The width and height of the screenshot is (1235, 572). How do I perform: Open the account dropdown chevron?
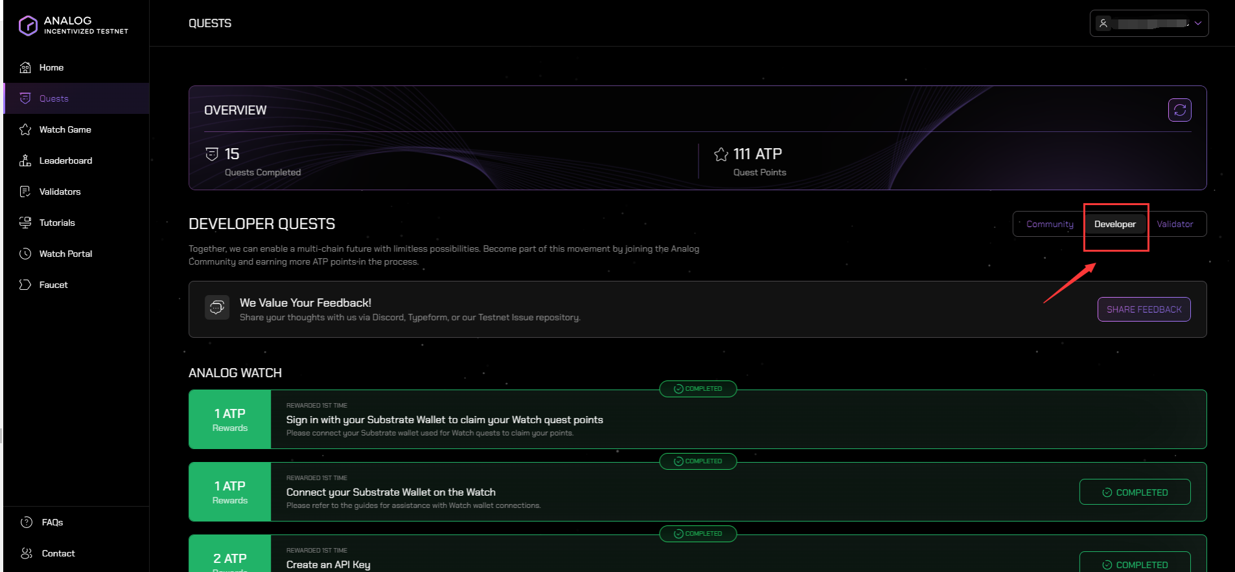[1198, 23]
